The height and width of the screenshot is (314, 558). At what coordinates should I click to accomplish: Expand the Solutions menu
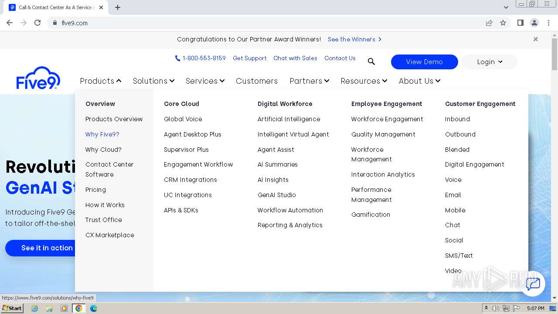click(x=153, y=81)
